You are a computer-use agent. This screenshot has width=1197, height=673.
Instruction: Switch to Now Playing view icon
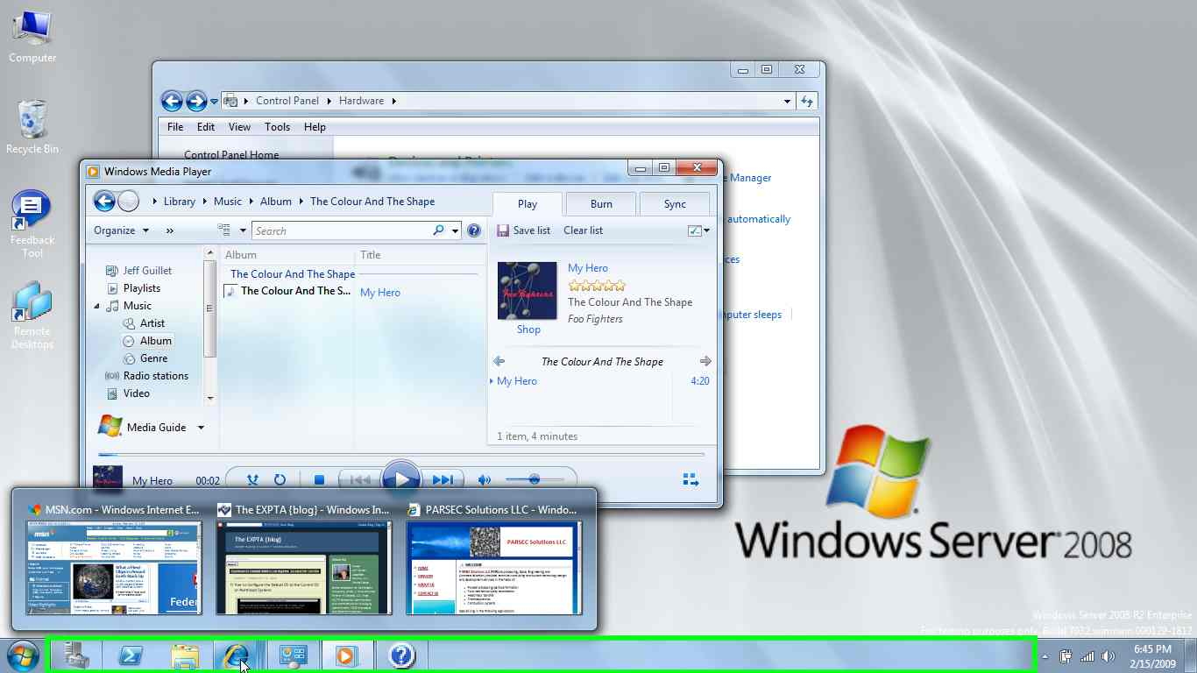click(691, 479)
